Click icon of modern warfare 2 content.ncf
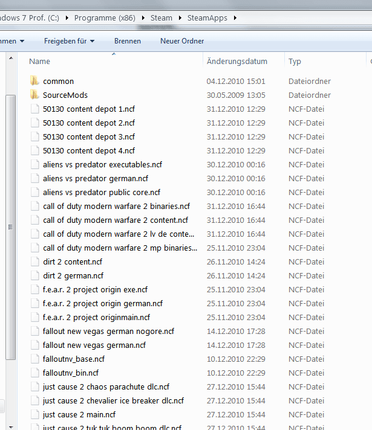372x430 pixels. point(34,220)
